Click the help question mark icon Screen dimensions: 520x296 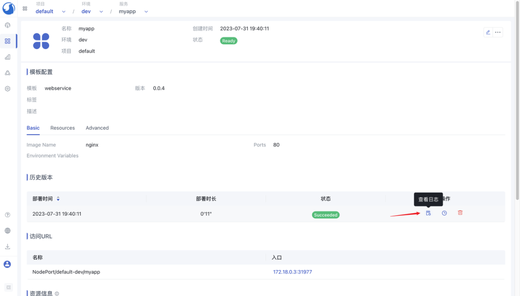tap(7, 215)
